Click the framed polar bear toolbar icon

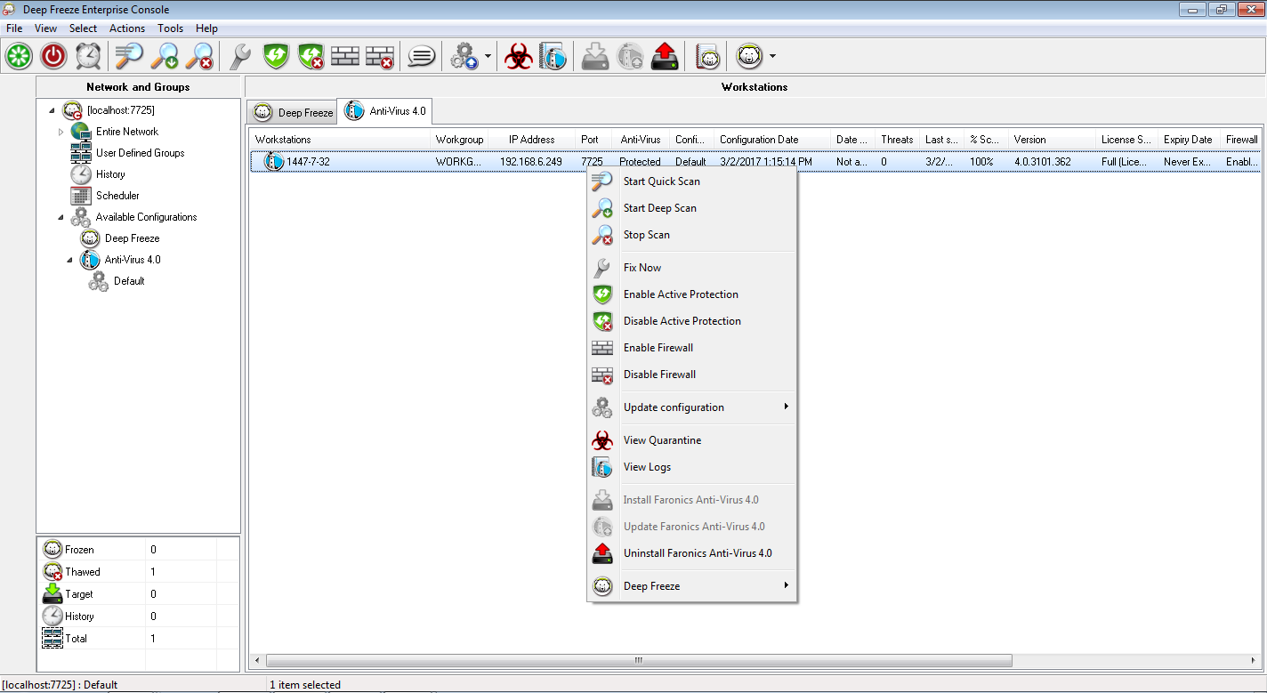pos(707,56)
